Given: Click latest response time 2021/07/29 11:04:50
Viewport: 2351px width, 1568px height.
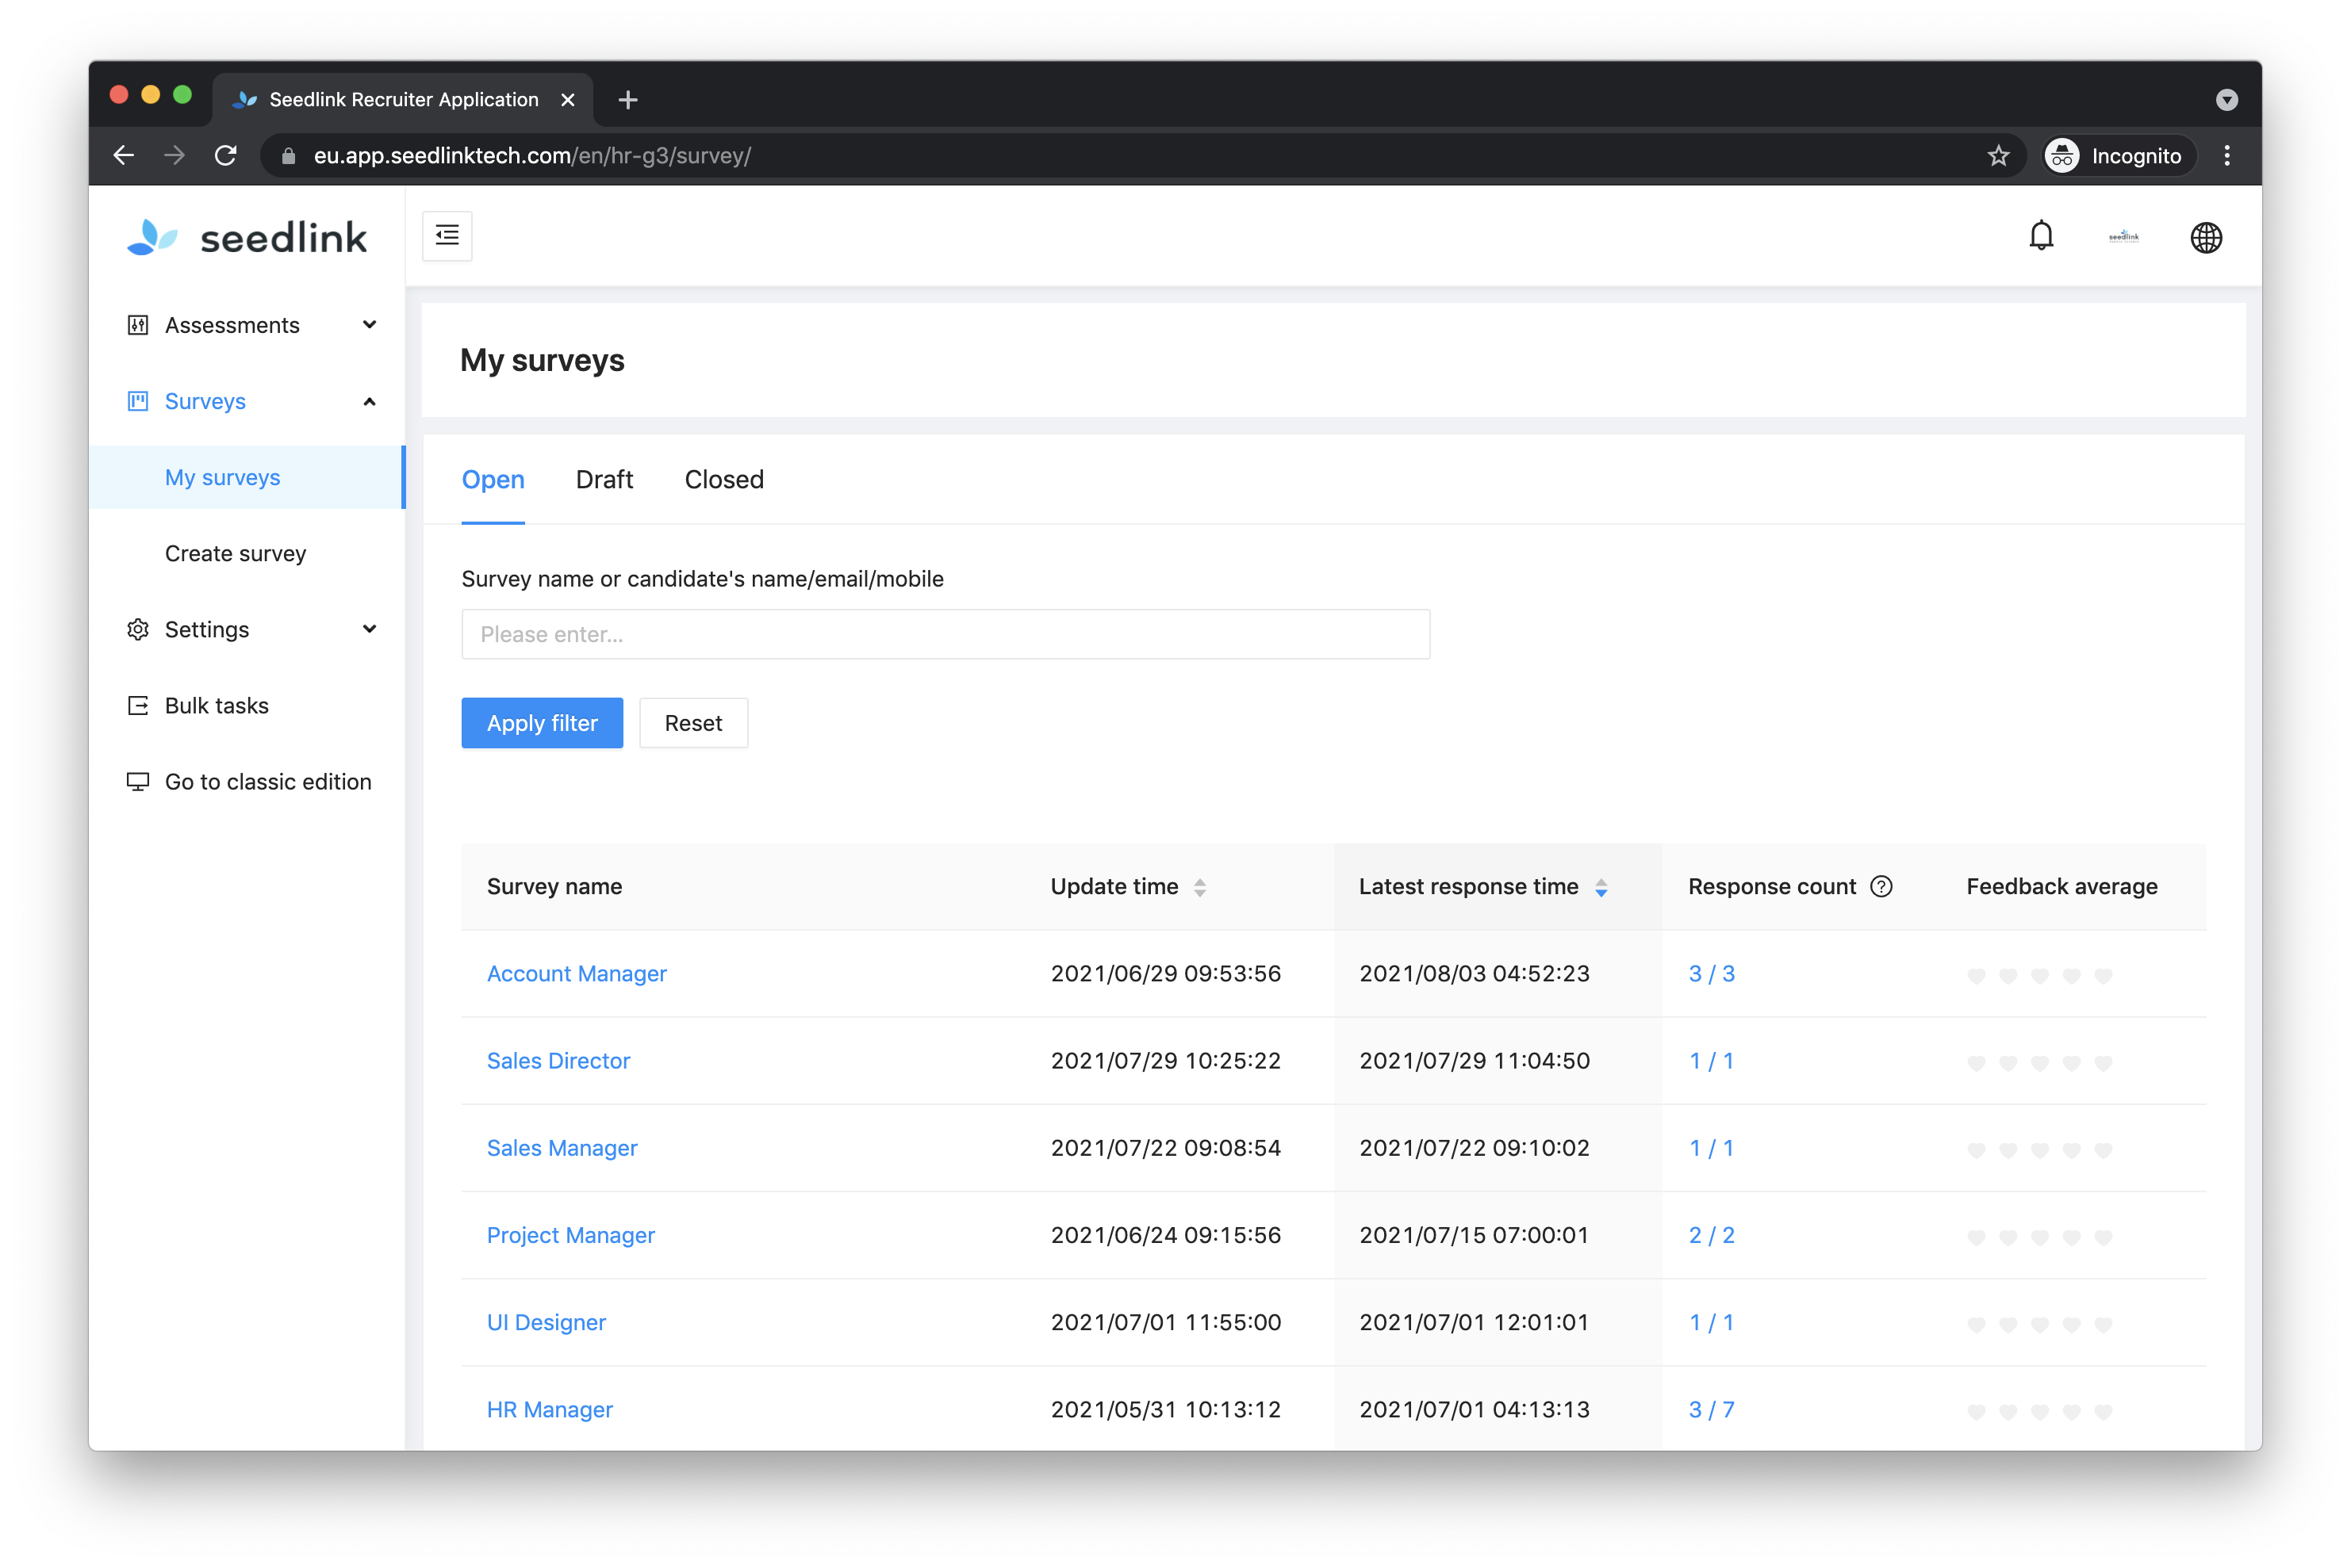Looking at the screenshot, I should 1474,1060.
